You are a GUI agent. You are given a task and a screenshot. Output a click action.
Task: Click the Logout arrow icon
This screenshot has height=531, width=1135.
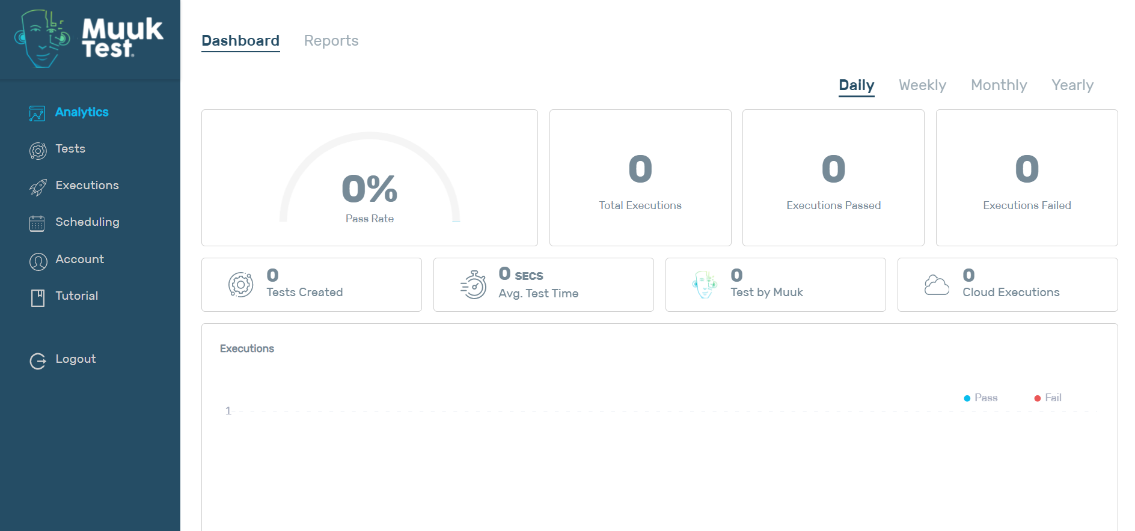[38, 360]
